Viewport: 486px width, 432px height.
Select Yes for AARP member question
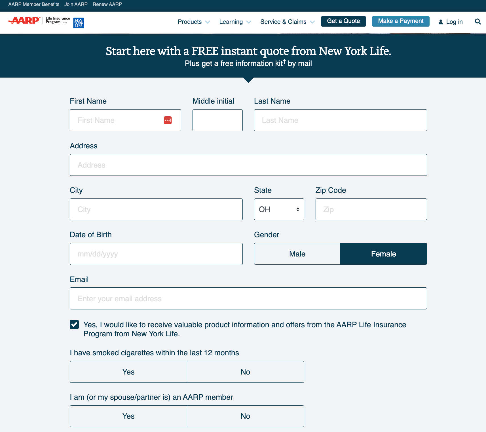click(128, 416)
